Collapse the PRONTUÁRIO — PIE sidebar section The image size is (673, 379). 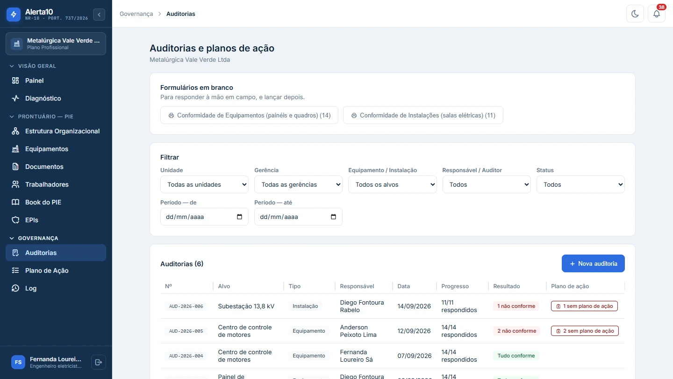[41, 117]
